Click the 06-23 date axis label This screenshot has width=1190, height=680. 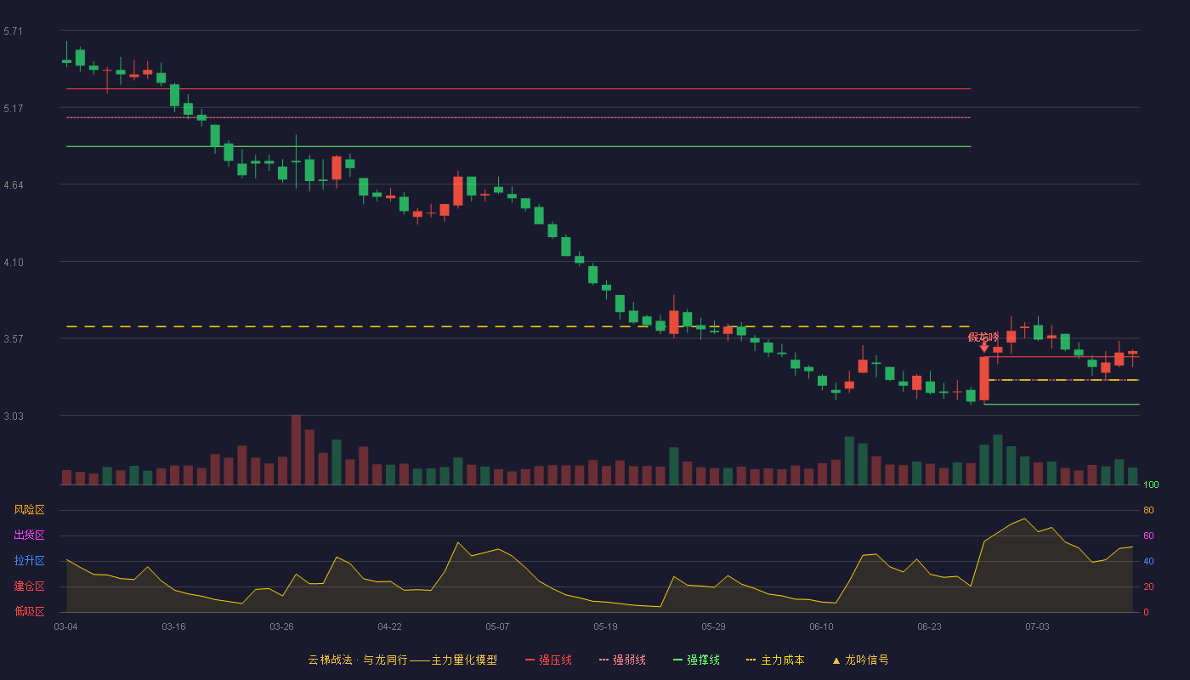(x=929, y=626)
